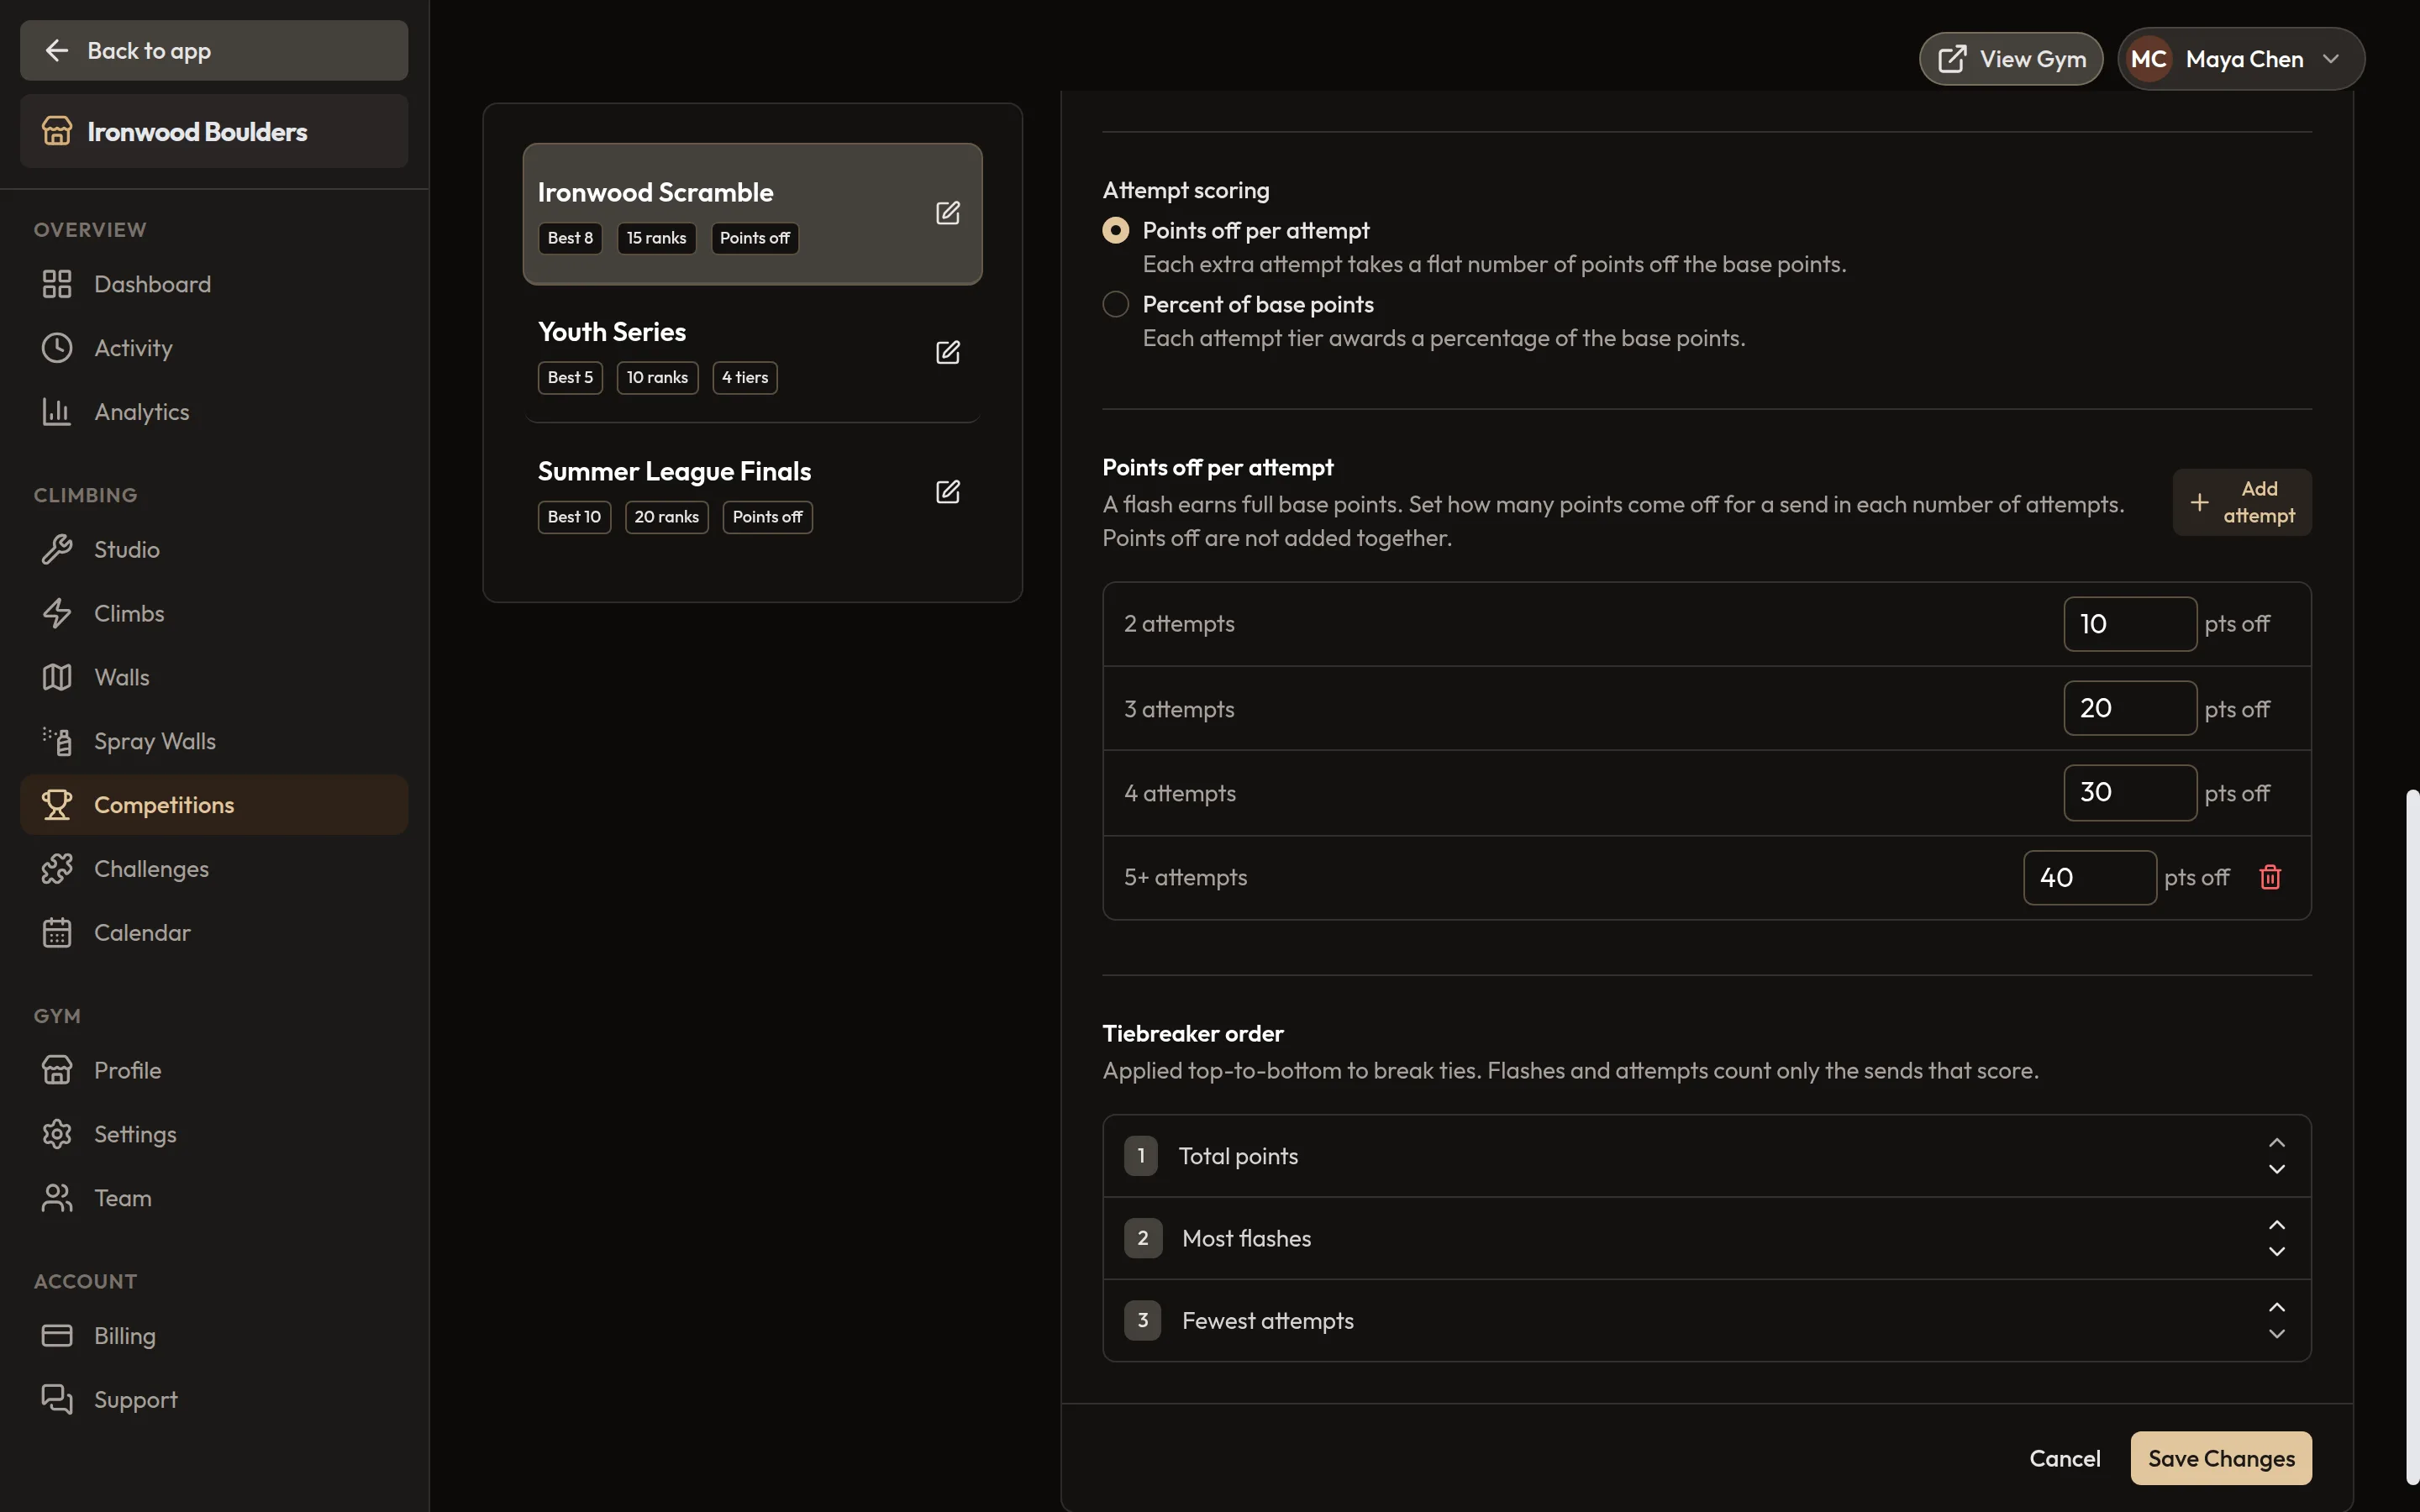Open the Calendar page
Screen dimensions: 2420x1512
pos(214,933)
